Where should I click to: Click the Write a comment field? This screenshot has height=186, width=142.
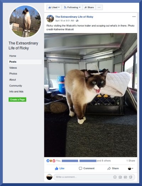click(x=83, y=177)
